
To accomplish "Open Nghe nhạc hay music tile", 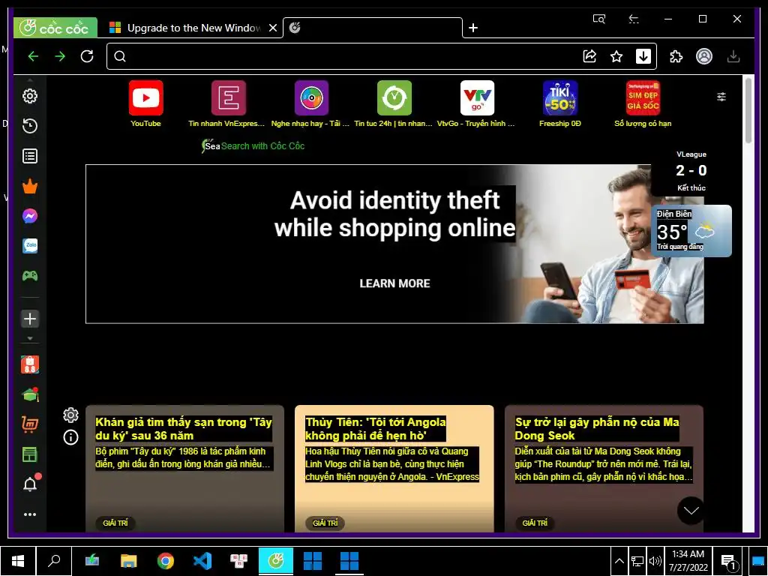I will tap(310, 103).
